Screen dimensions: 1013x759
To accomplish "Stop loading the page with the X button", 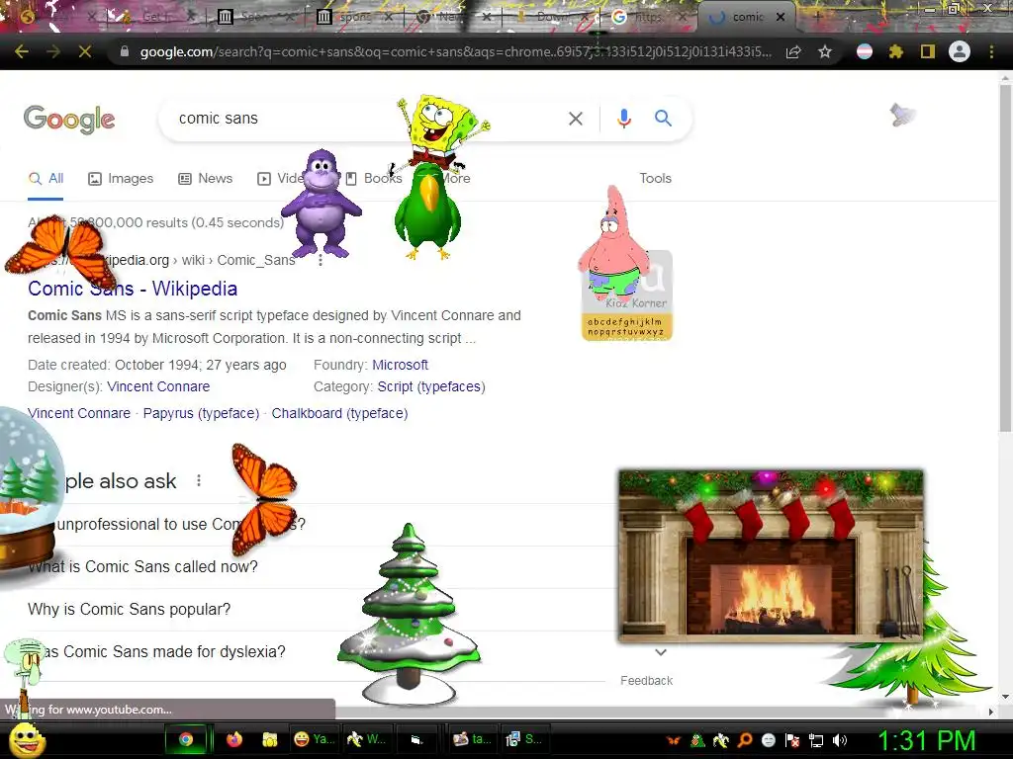I will pos(85,51).
